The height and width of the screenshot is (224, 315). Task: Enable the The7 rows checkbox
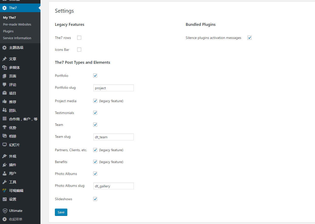click(79, 38)
